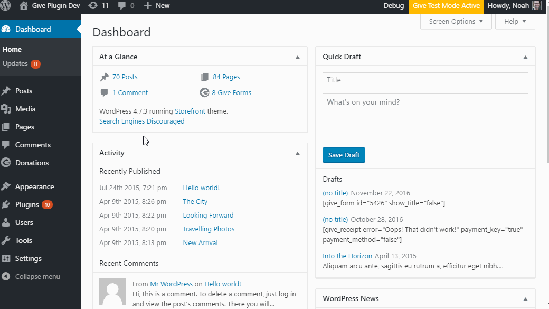Viewport: 549px width, 309px height.
Task: Open the Plugins menu label
Action: click(27, 204)
